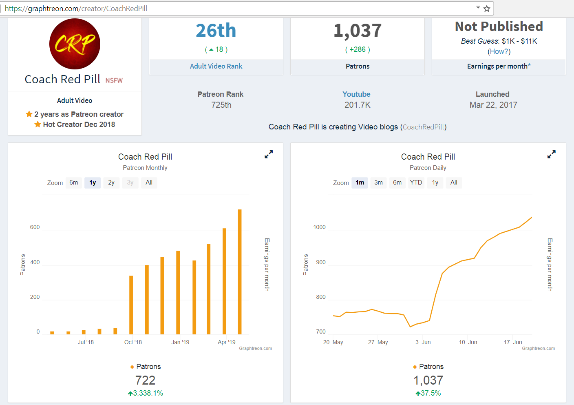Set daily chart zoom to 1y
Viewport: 574px width, 405px height.
(435, 182)
